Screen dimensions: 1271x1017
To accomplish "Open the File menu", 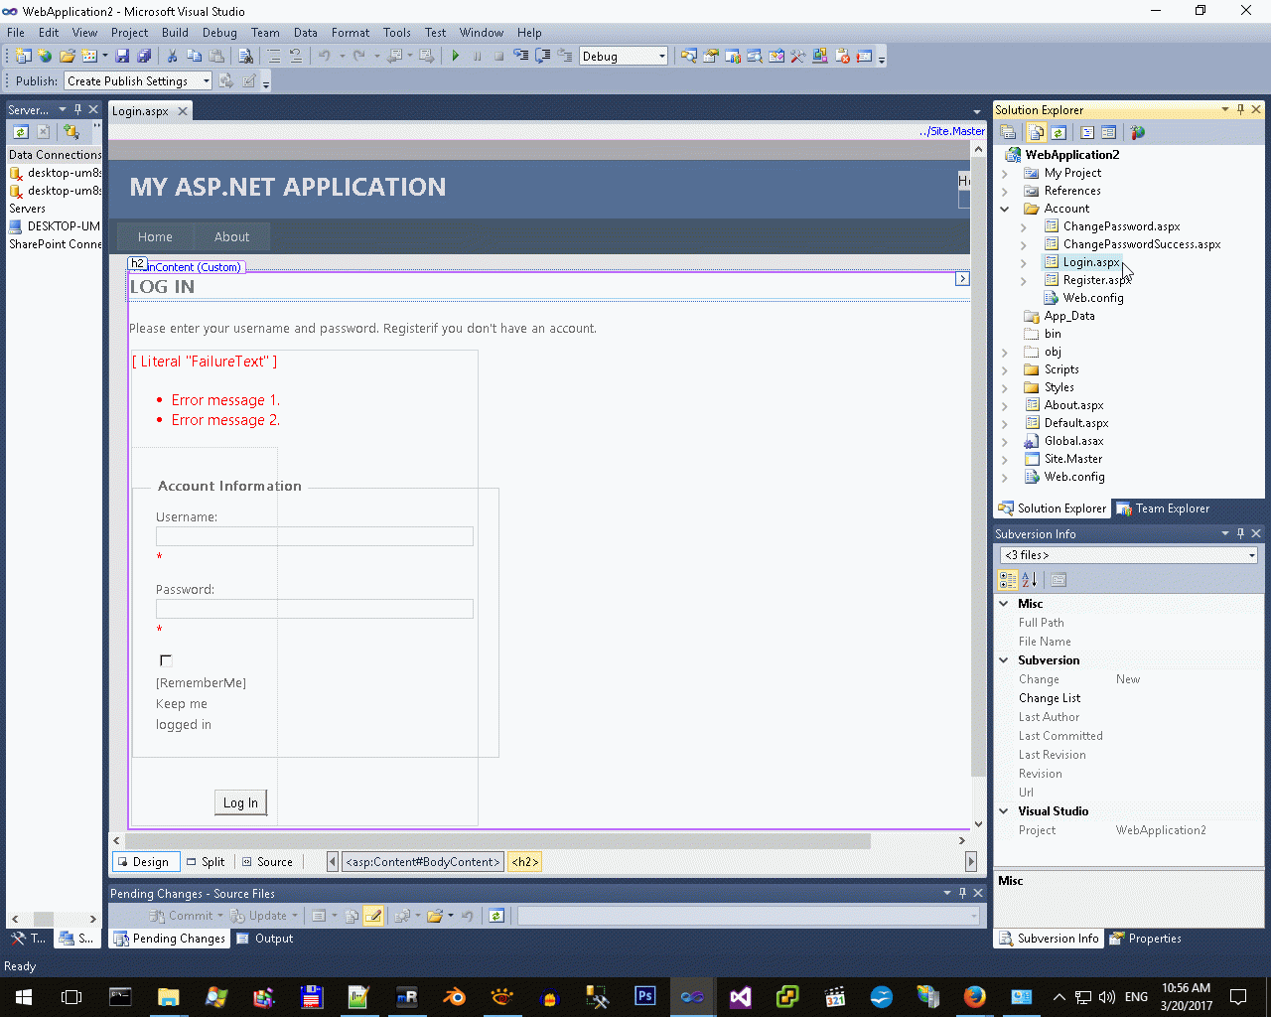I will (x=16, y=33).
